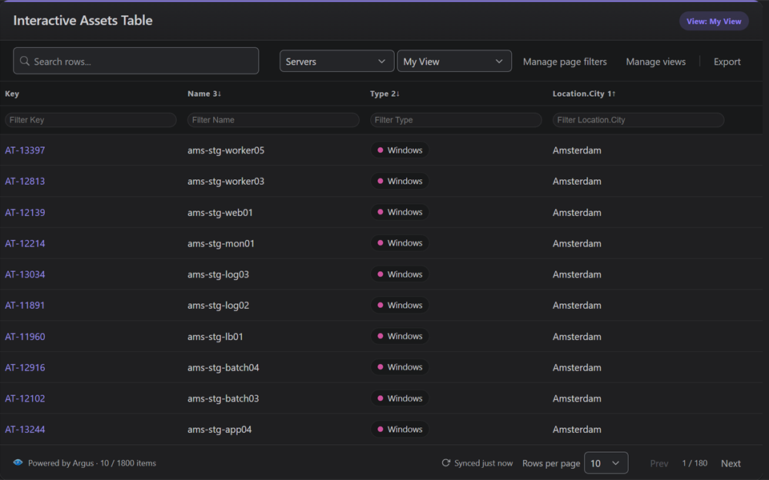Click the page indicator '1 / 180'
This screenshot has width=769, height=480.
[x=695, y=463]
